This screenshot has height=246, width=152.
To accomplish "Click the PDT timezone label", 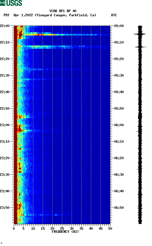I will pos(6,15).
